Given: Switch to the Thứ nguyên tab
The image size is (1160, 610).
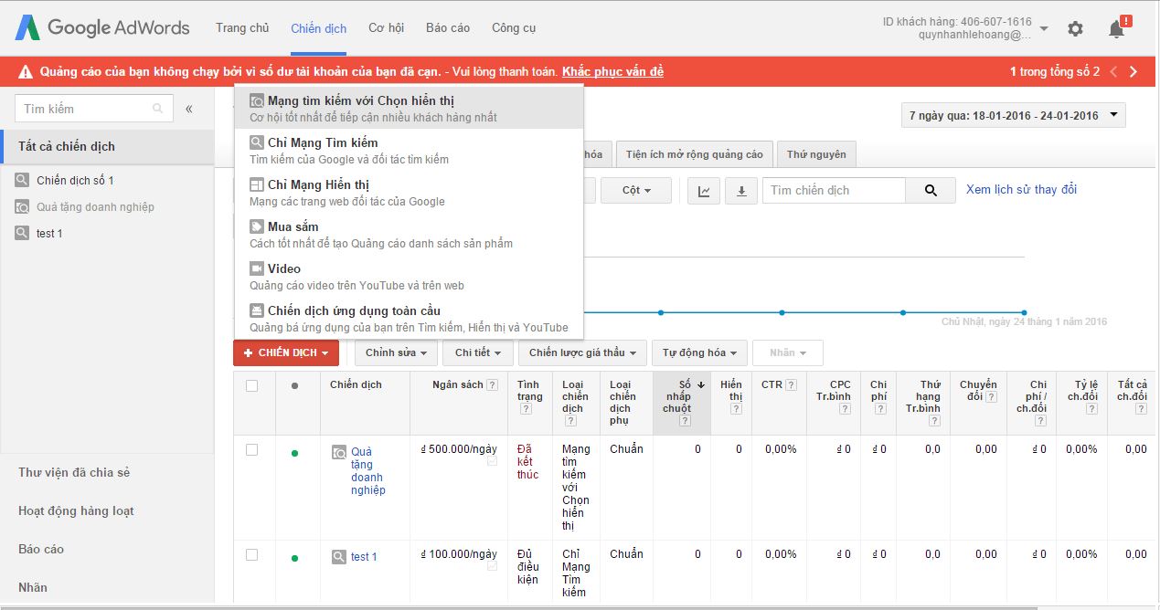Looking at the screenshot, I should click(x=815, y=154).
